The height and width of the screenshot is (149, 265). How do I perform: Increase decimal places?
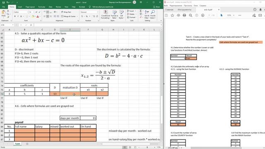tap(94, 17)
